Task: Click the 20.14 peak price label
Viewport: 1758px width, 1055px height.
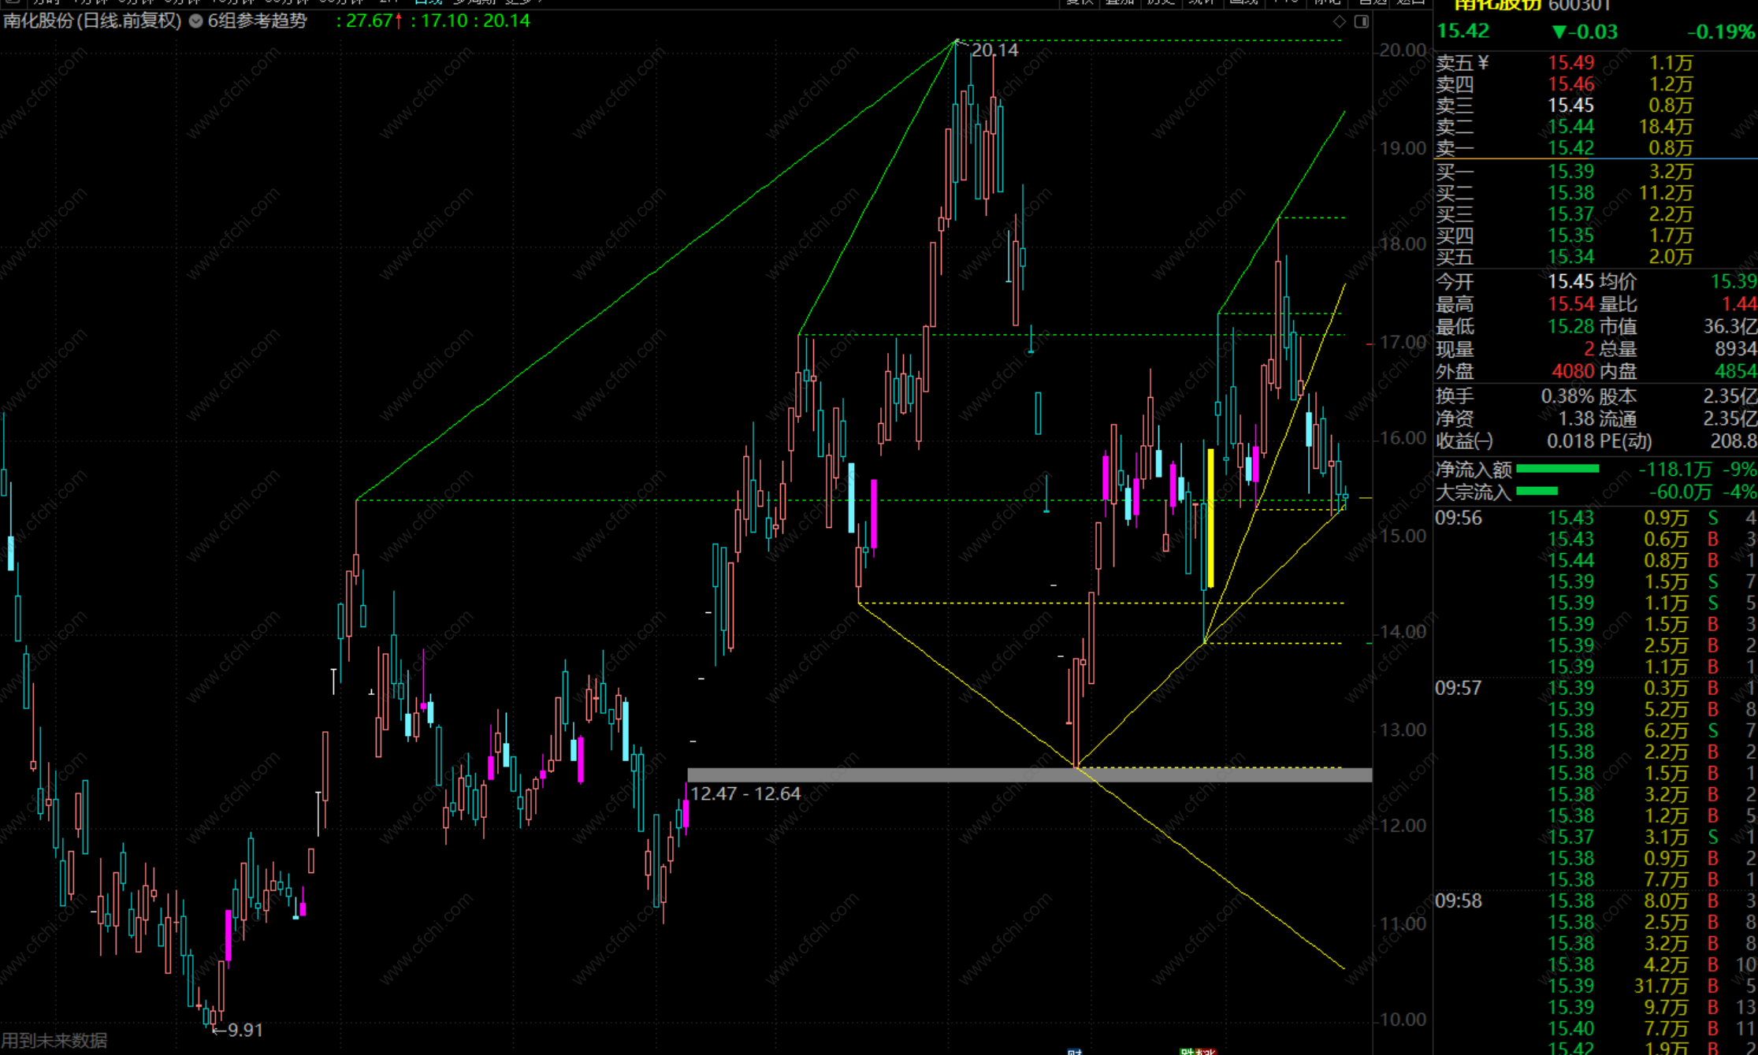Action: coord(994,50)
